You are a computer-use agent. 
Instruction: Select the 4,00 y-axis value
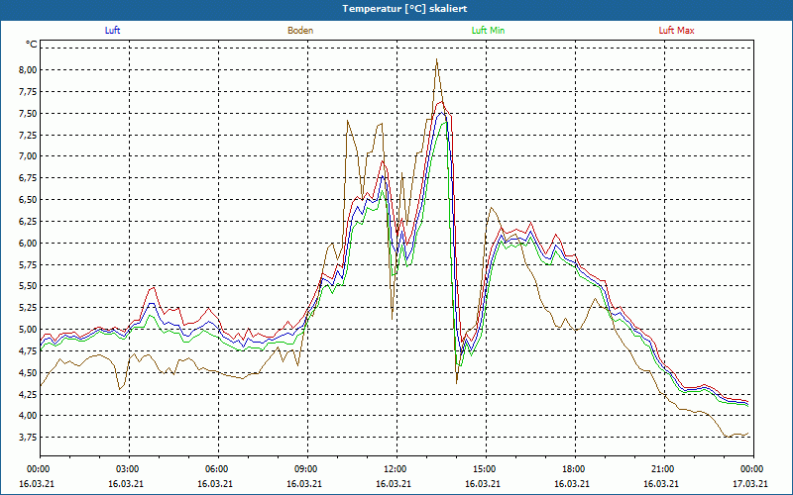(x=29, y=416)
